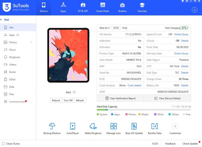Open Manage Icon tool
The width and height of the screenshot is (202, 147).
tap(113, 128)
